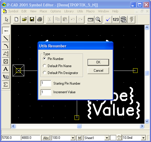Viewport: 151px width, 142px height.
Task: Confirm renumber with OK button
Action: pyautogui.click(x=98, y=62)
